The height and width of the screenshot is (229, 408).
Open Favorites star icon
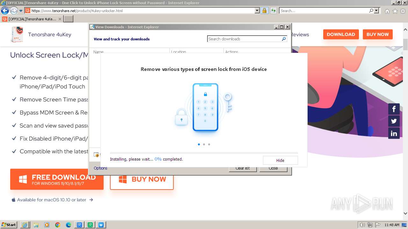point(395,11)
